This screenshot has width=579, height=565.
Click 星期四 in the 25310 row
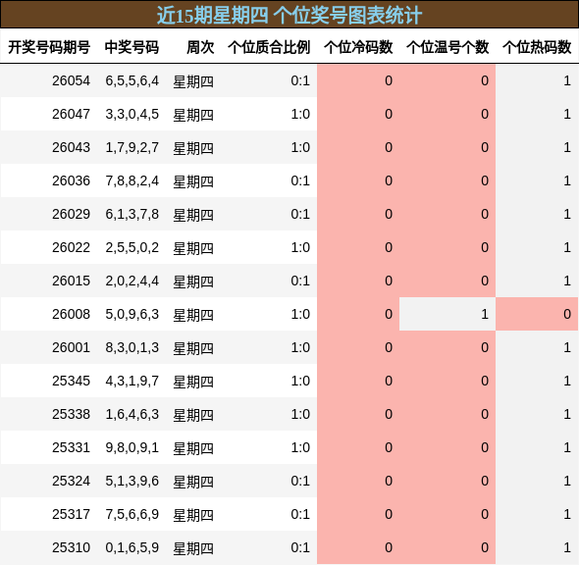point(193,548)
